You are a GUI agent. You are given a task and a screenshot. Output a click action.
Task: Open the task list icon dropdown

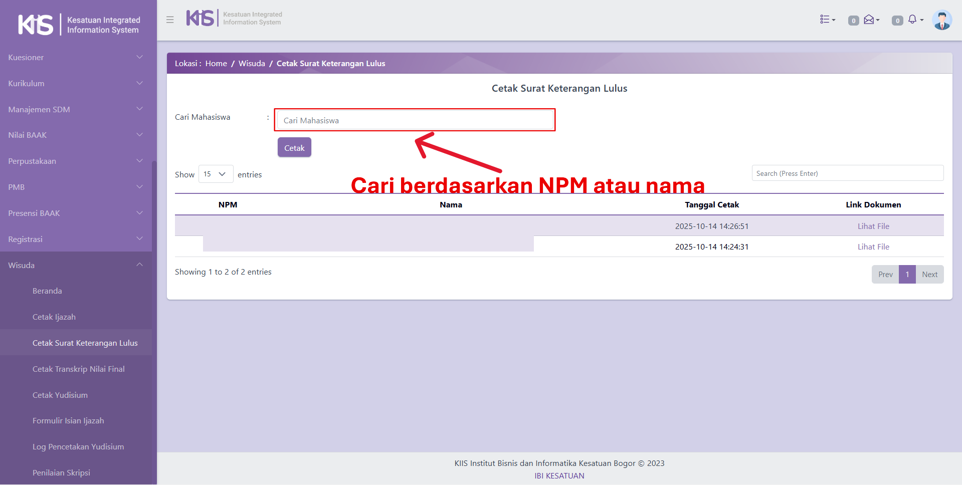coord(827,20)
